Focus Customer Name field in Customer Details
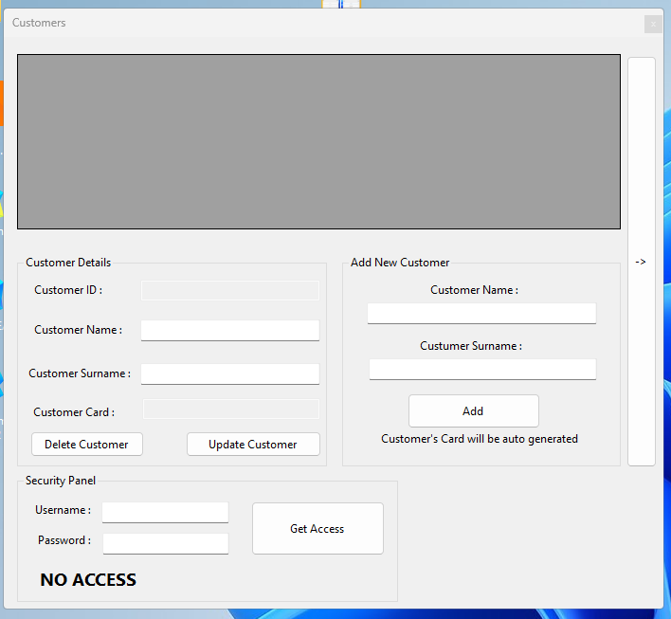The height and width of the screenshot is (619, 671). [x=230, y=331]
